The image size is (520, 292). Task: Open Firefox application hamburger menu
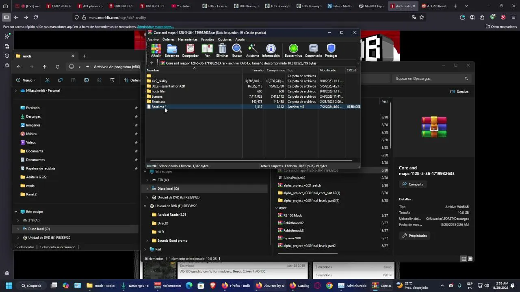(513, 17)
